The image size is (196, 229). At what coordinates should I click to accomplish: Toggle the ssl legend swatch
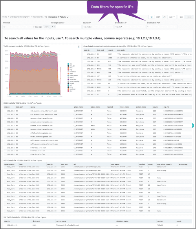[68, 85]
